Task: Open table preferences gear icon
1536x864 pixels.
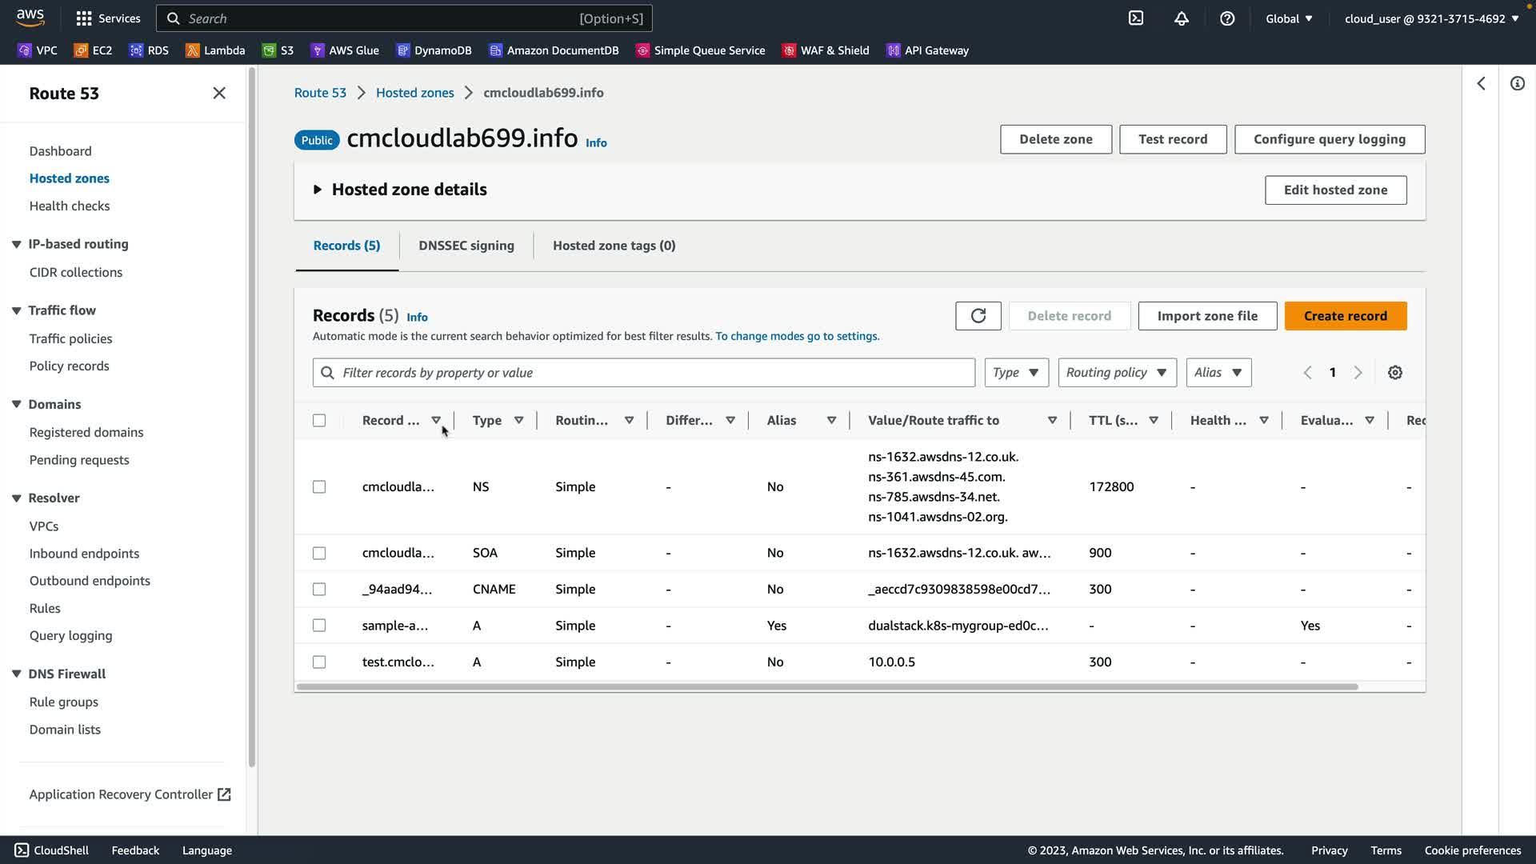Action: (x=1395, y=373)
